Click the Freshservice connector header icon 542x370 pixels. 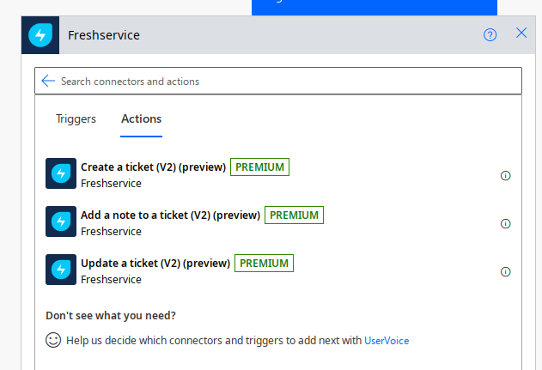(40, 35)
